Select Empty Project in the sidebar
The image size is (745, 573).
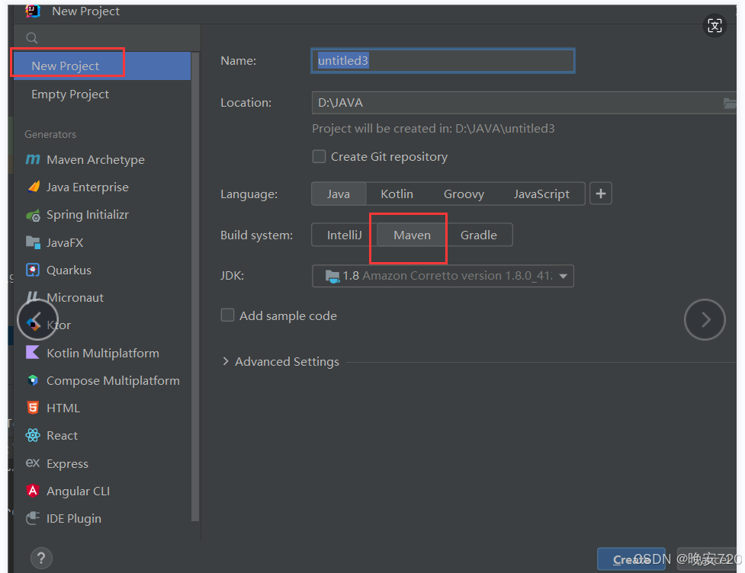70,94
